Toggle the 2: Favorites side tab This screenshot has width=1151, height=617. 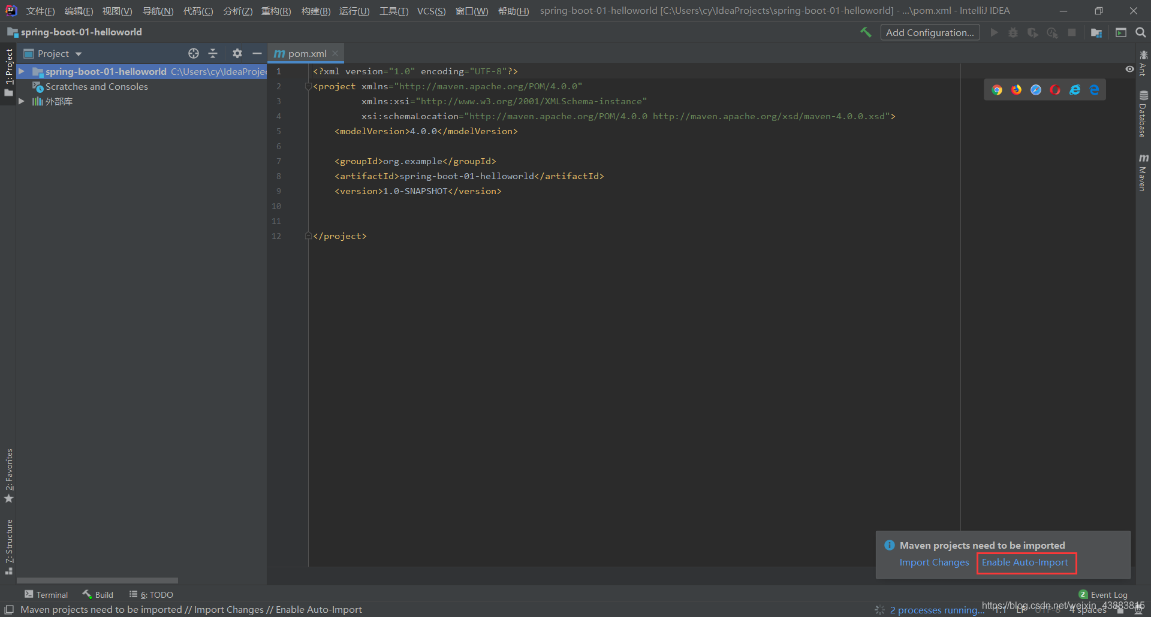8,476
